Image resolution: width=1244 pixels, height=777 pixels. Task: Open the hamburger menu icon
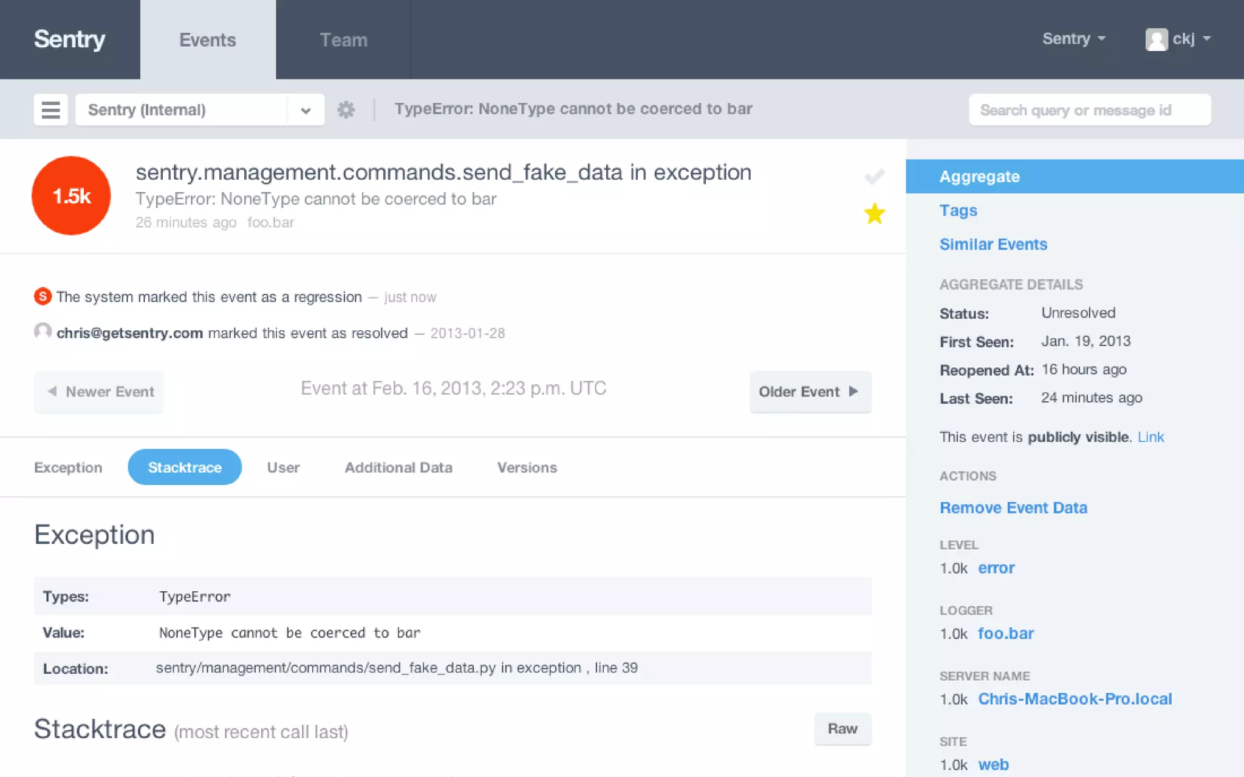50,110
